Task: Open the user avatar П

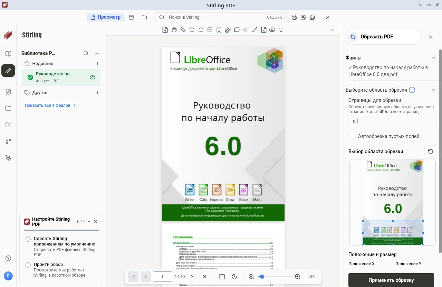Action: coord(8,276)
